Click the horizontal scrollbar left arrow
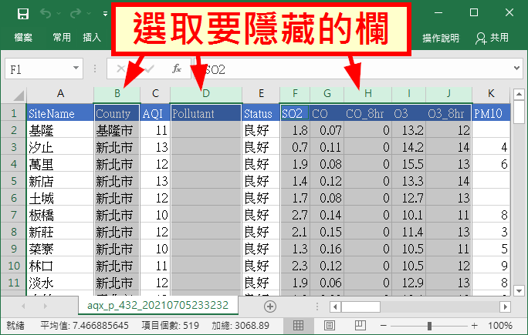 pos(335,307)
